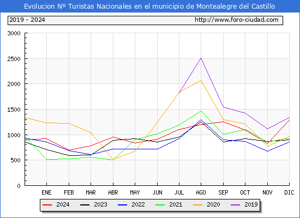Click the MAR month axis label
The height and width of the screenshot is (218, 300).
click(91, 192)
